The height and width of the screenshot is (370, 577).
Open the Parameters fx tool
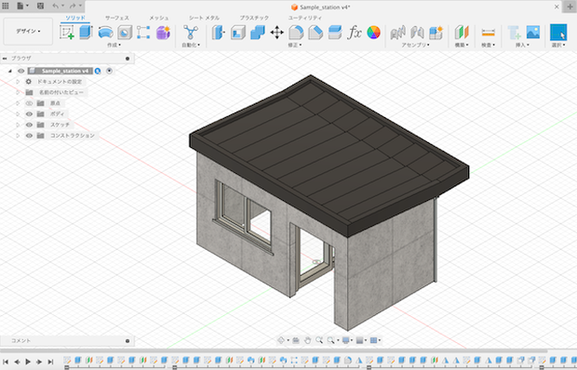pyautogui.click(x=355, y=33)
